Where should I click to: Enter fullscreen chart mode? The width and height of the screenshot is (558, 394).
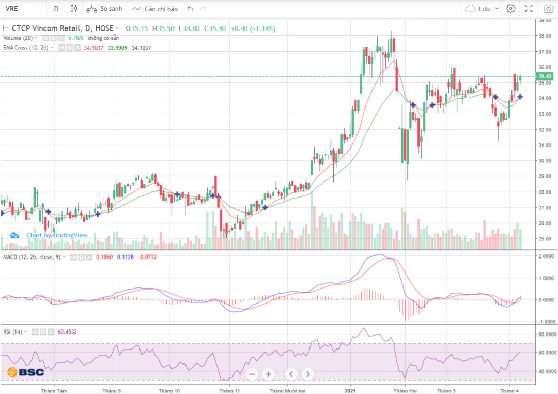pyautogui.click(x=529, y=9)
